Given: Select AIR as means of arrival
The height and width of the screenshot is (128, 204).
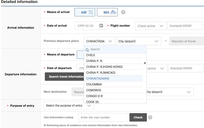Looking at the screenshot, I should tap(85, 12).
